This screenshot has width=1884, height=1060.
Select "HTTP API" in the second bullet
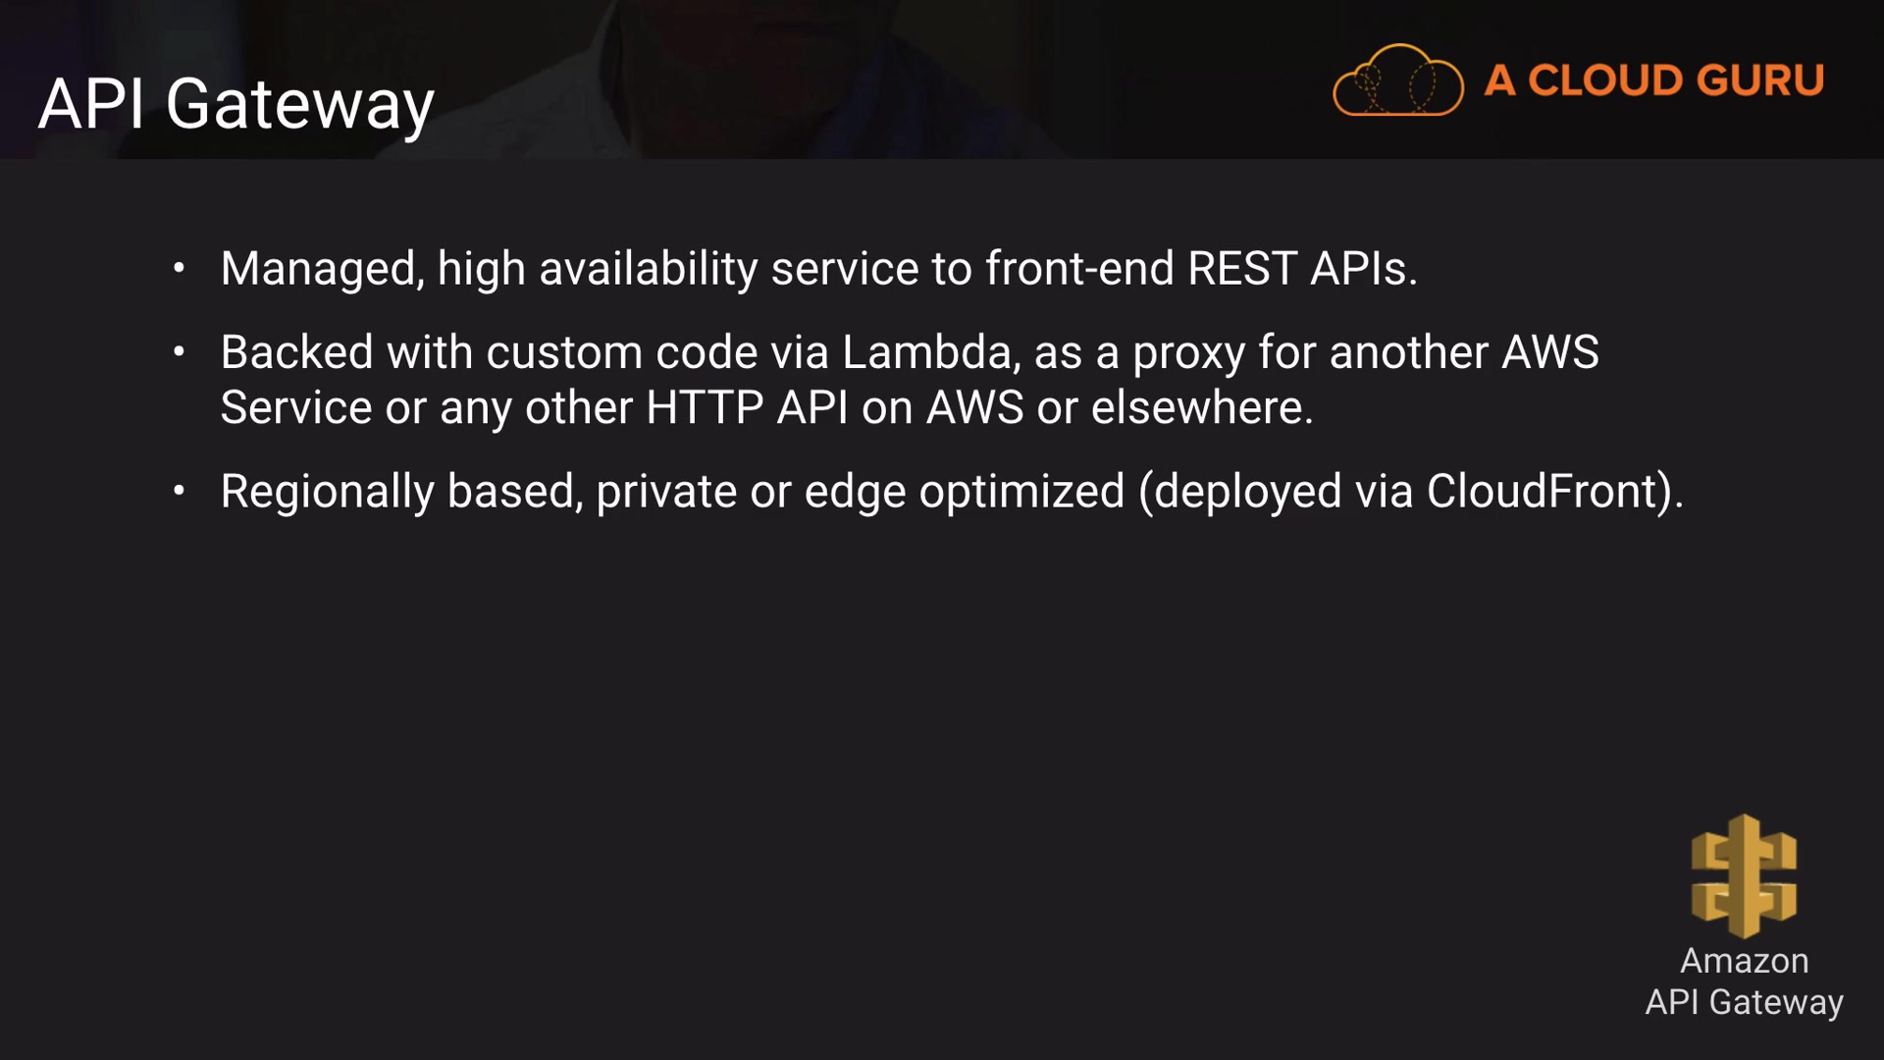746,407
